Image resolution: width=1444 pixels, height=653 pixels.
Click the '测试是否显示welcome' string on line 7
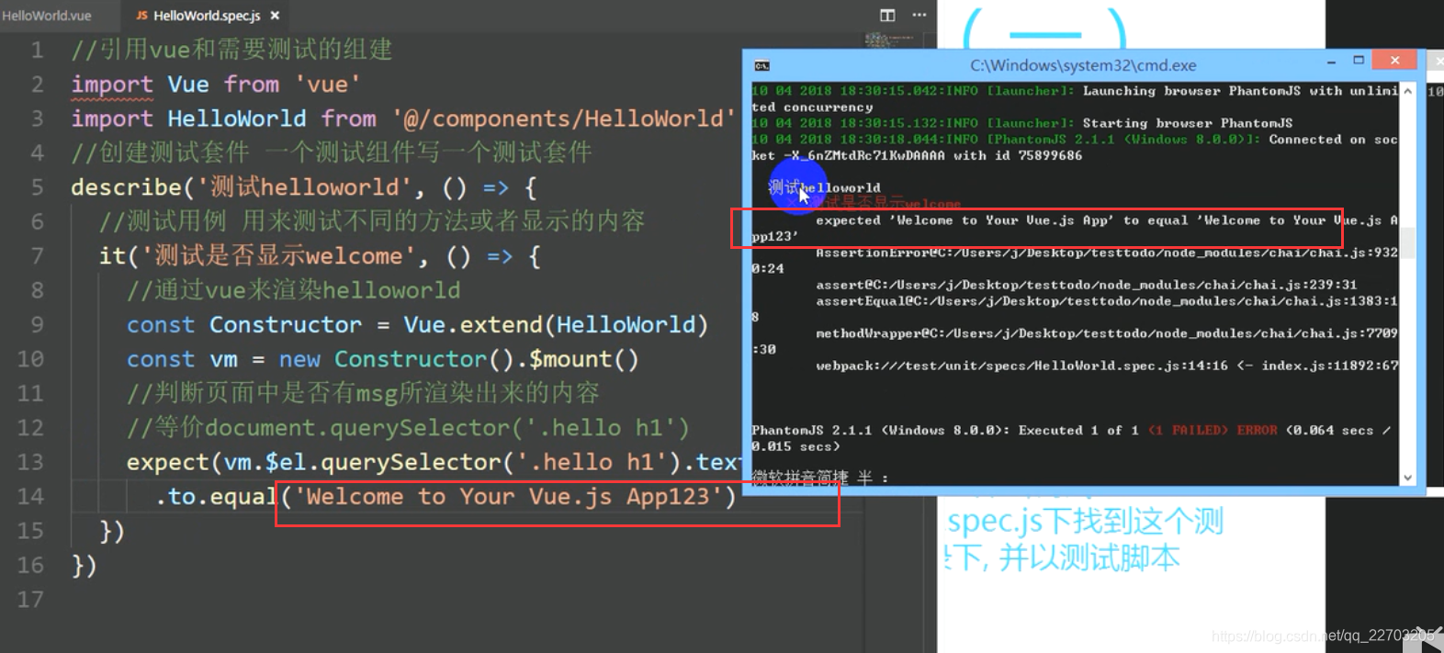(x=277, y=255)
